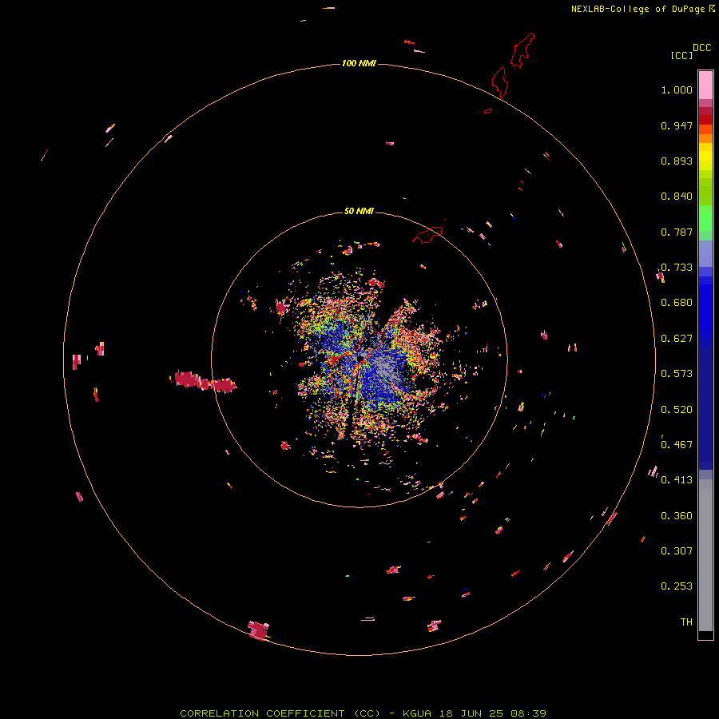The width and height of the screenshot is (719, 719).
Task: Click the 0.307 legend value
Action: pos(677,551)
